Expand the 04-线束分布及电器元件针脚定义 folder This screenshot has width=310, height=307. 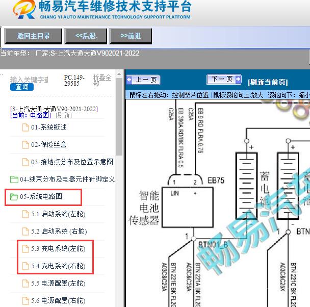(67, 180)
